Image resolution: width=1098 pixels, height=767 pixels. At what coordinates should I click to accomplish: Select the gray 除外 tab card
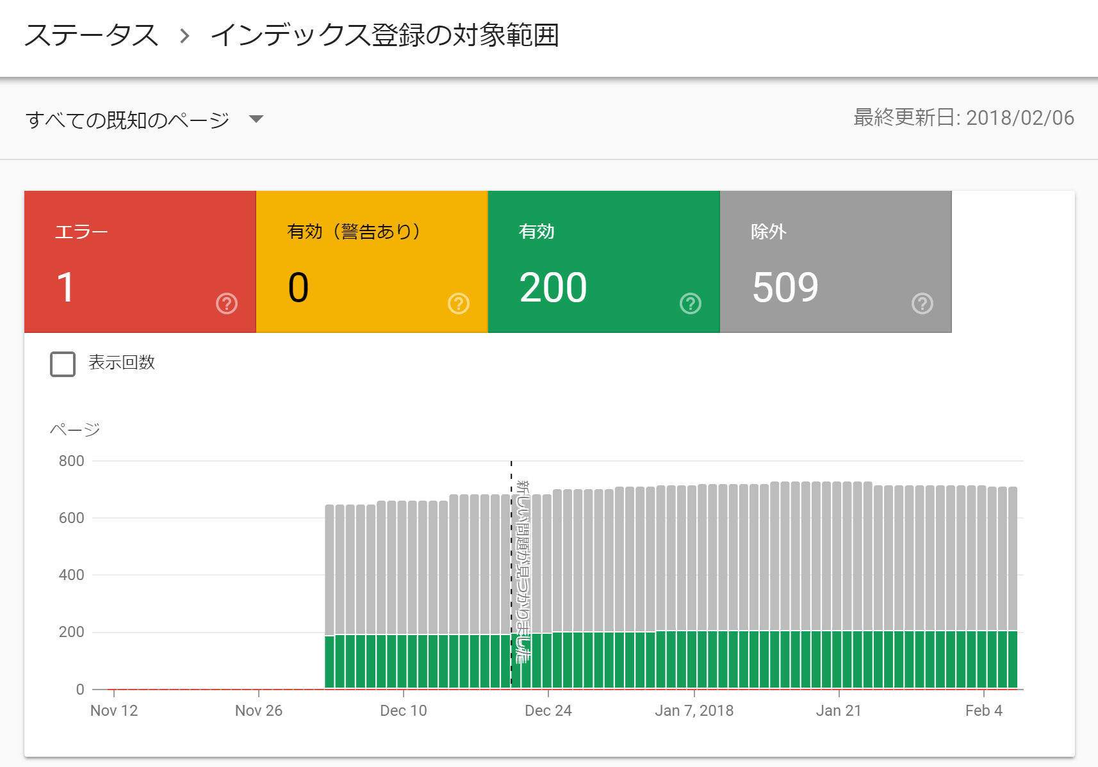coord(836,262)
